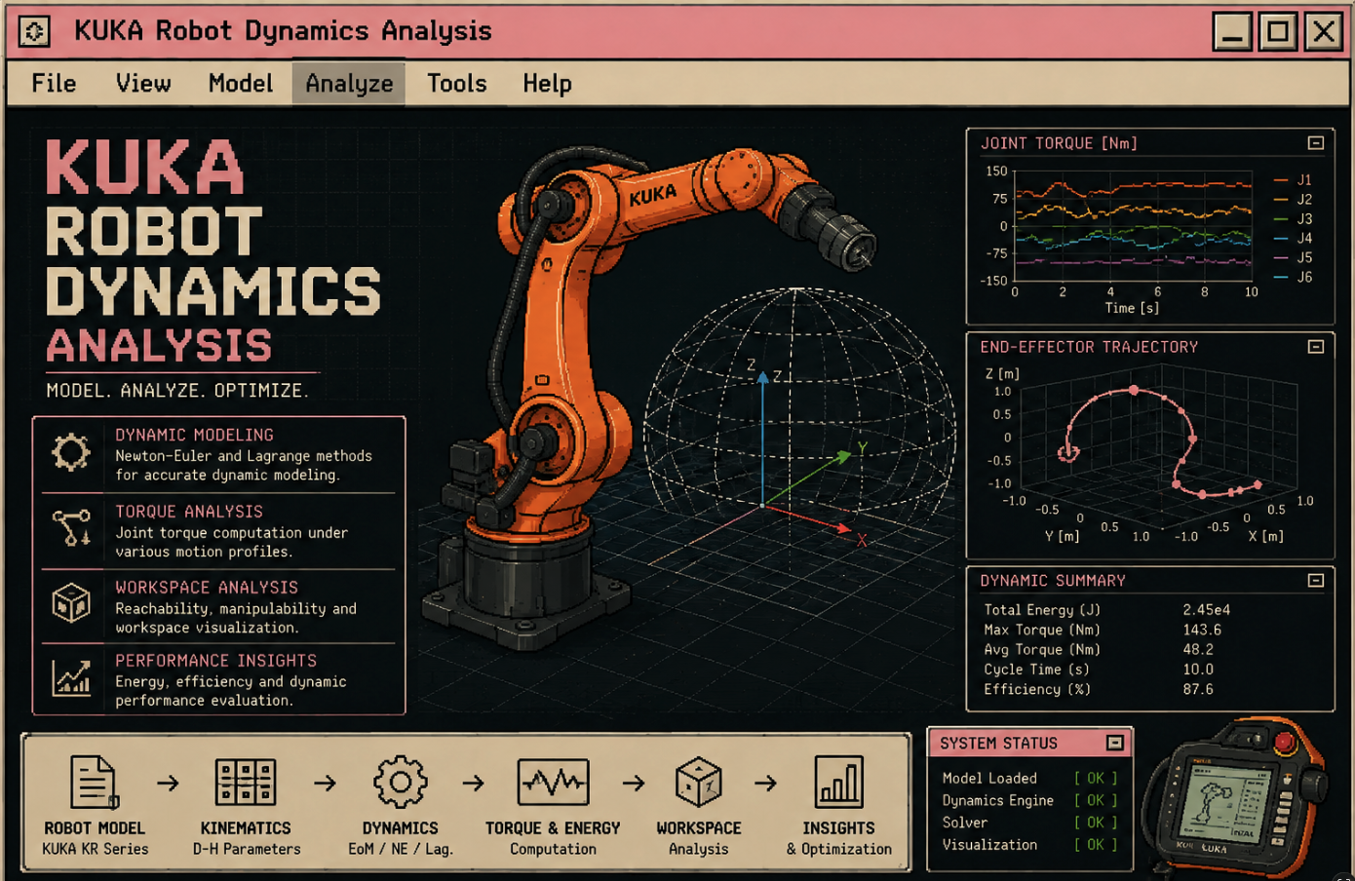Click the Performance Insights heading

click(215, 661)
